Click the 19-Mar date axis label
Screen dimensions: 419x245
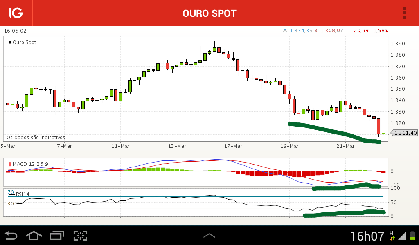[x=290, y=146]
